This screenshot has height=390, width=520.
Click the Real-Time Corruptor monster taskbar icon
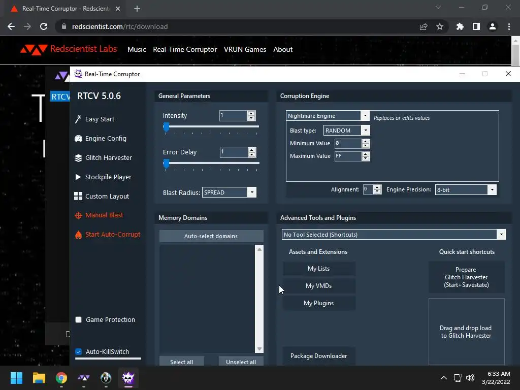(x=128, y=378)
